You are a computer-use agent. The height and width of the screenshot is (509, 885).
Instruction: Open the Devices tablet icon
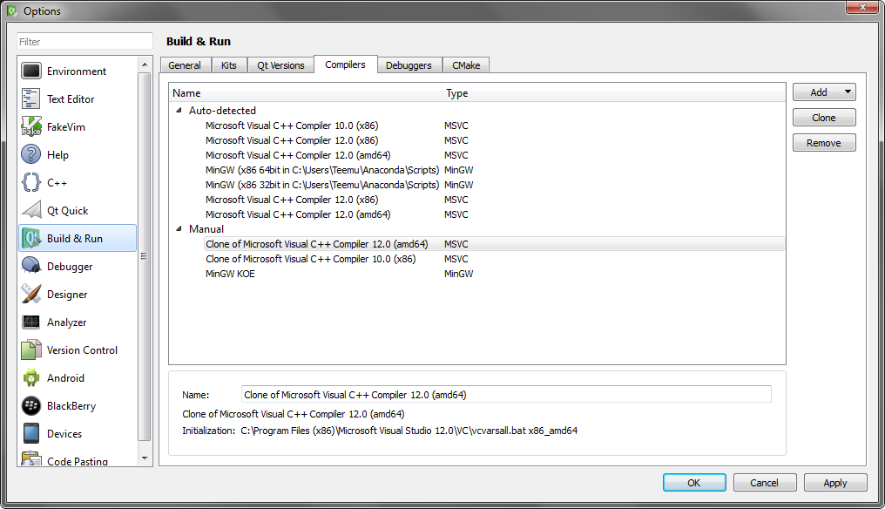[x=31, y=433]
